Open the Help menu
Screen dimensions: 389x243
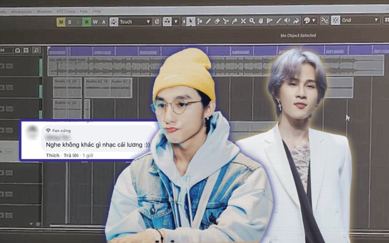[x=97, y=11]
